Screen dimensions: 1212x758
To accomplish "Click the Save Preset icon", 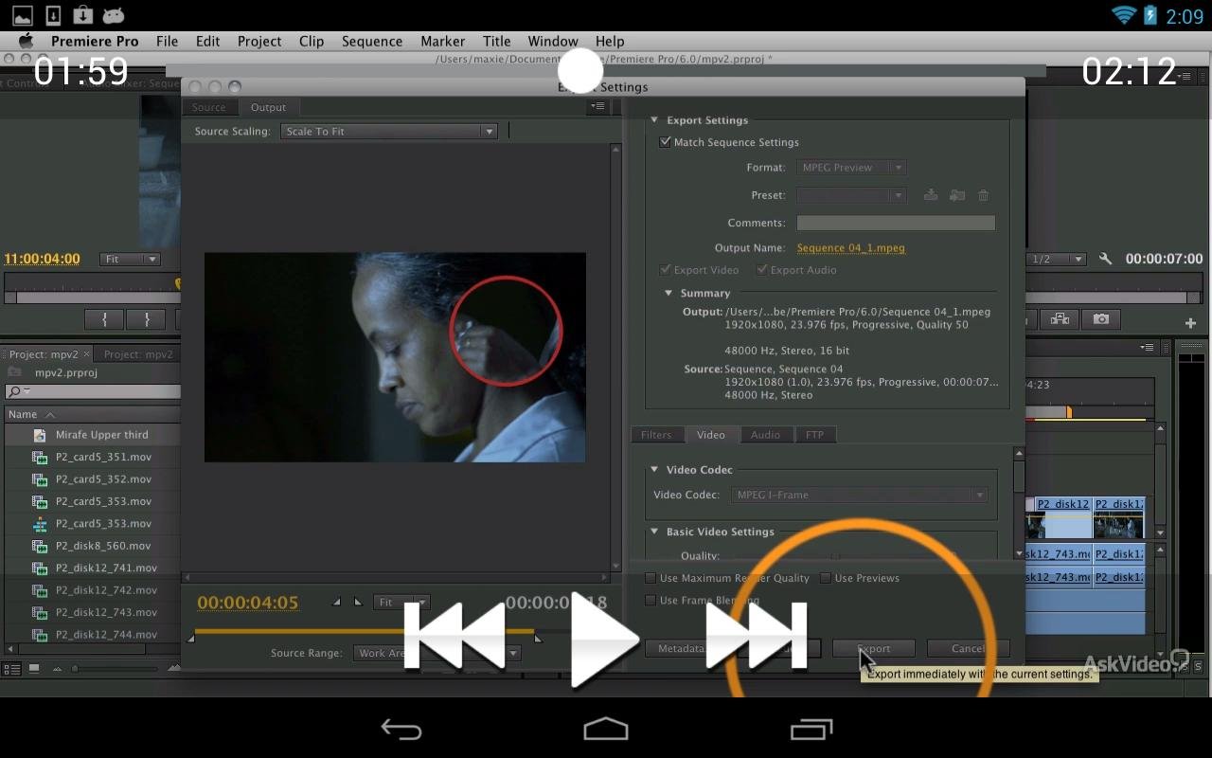I will click(x=931, y=195).
